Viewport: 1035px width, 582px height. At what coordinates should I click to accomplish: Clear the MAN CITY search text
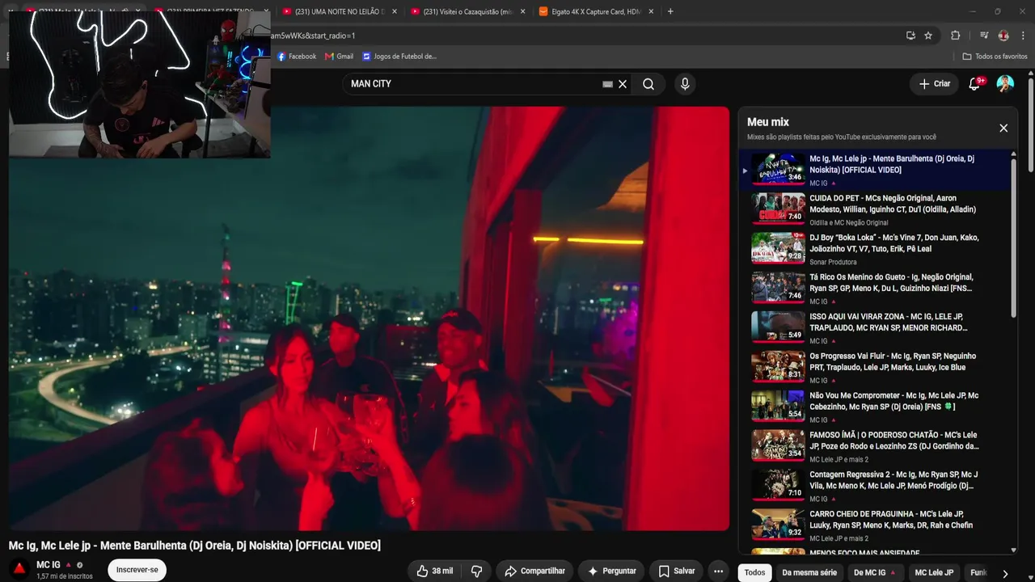[623, 84]
